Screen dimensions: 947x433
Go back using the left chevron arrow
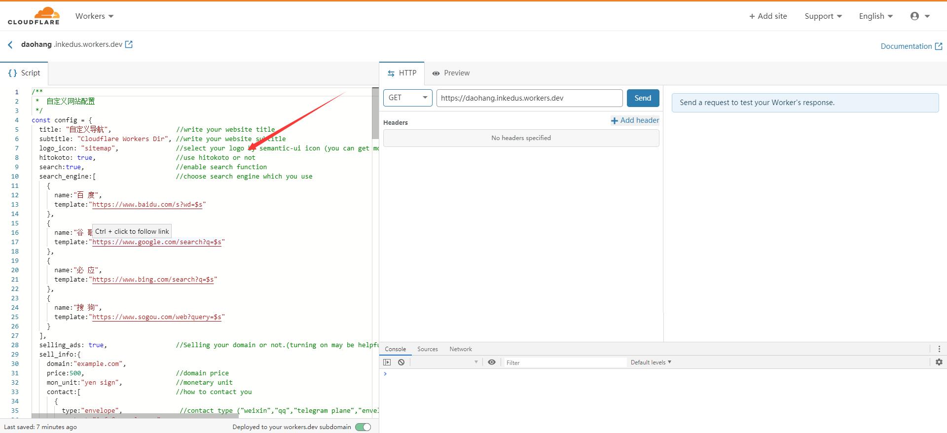coord(10,45)
